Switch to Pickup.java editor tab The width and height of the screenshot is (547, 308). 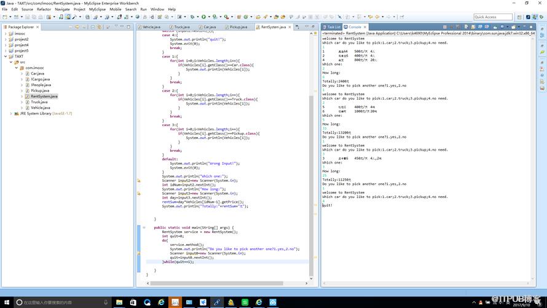coord(236,27)
